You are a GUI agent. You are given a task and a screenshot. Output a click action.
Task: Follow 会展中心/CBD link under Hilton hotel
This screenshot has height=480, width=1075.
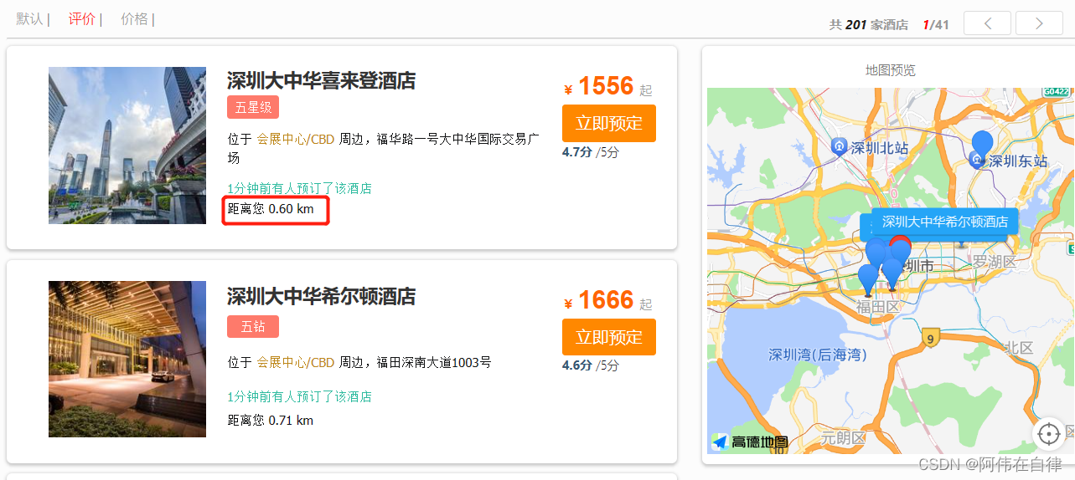pyautogui.click(x=295, y=363)
